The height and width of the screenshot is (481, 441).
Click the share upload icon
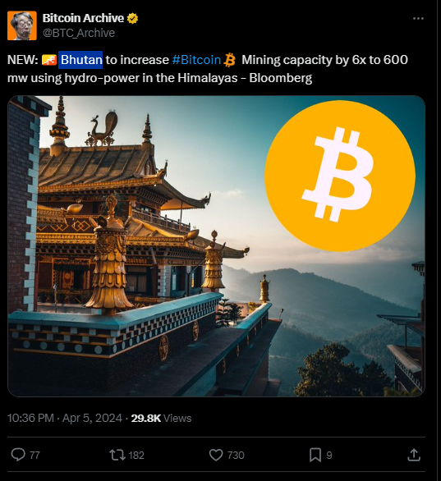(414, 455)
